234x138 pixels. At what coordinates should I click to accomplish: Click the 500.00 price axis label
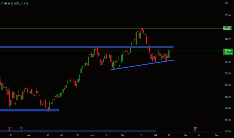click(228, 74)
